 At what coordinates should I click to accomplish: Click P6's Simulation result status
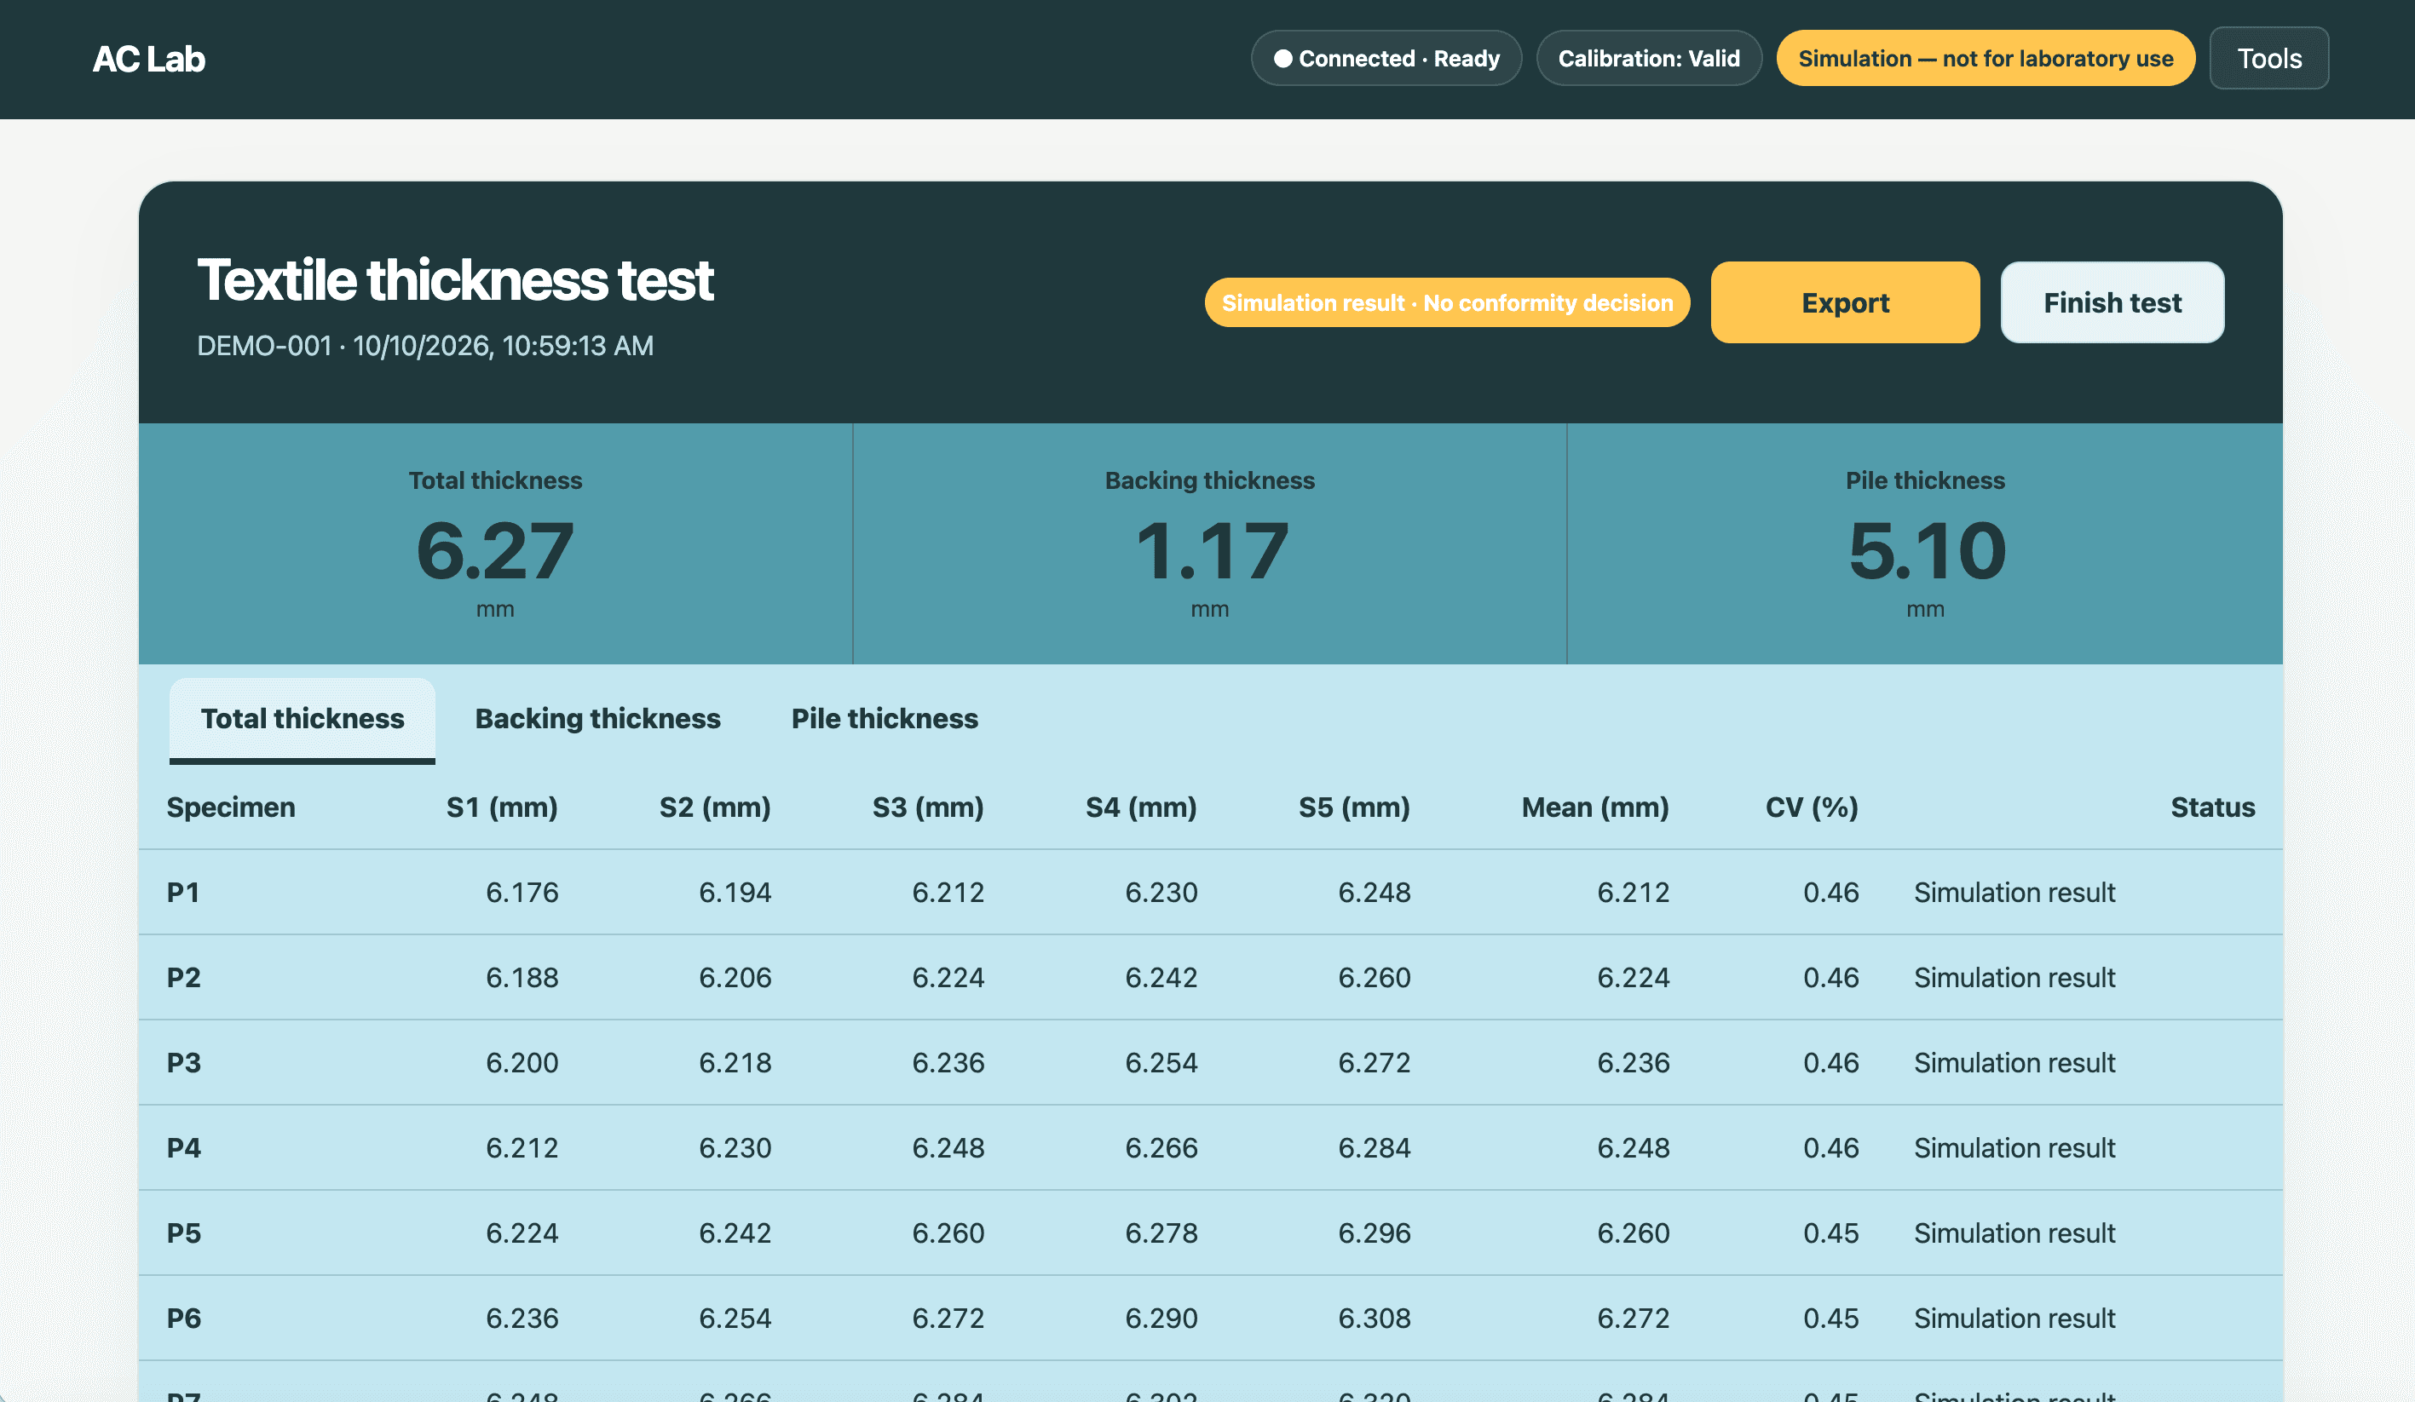[x=2014, y=1319]
